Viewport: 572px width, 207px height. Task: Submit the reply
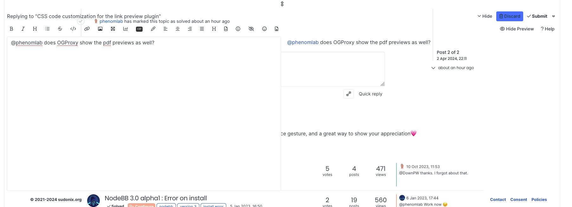click(537, 16)
